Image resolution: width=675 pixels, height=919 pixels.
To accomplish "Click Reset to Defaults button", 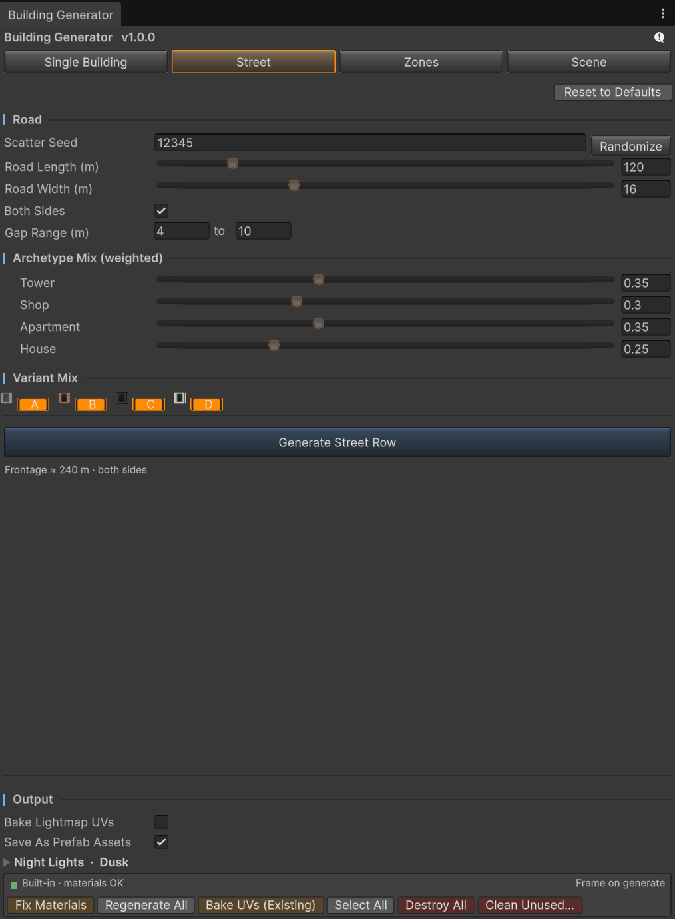I will coord(612,92).
